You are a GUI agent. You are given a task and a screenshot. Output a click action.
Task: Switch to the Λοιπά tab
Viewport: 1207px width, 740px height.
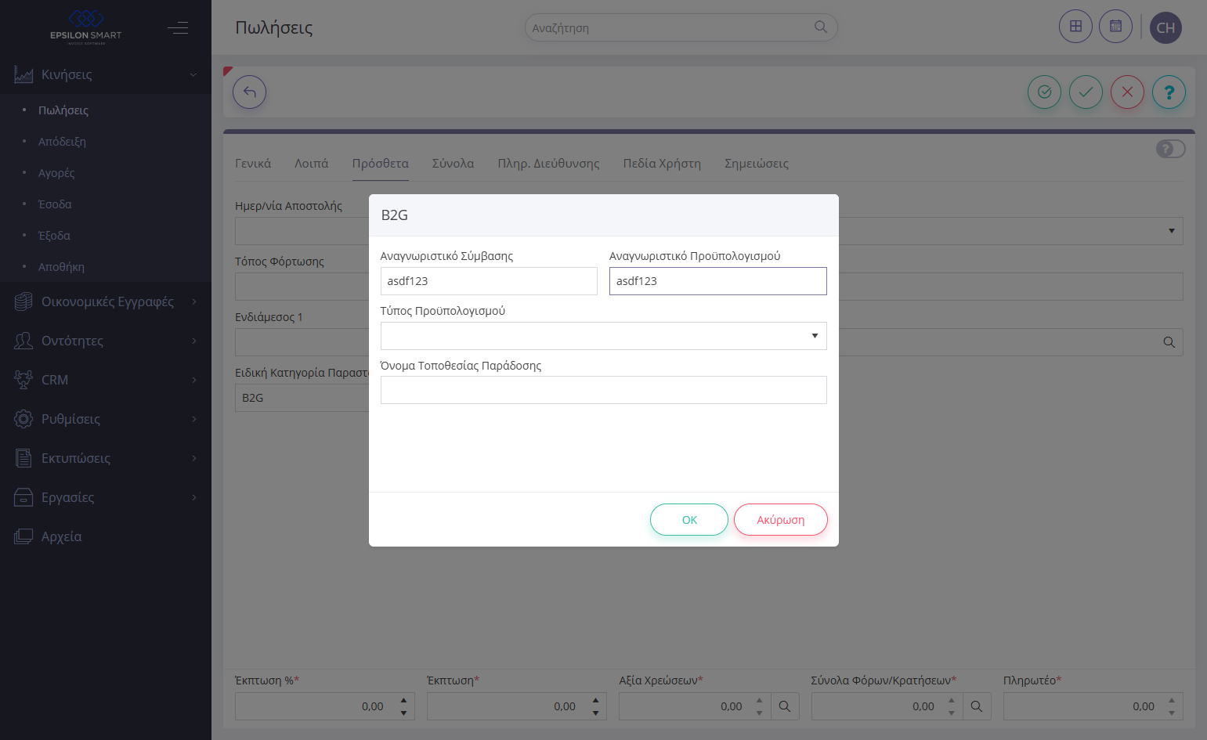[x=311, y=164]
